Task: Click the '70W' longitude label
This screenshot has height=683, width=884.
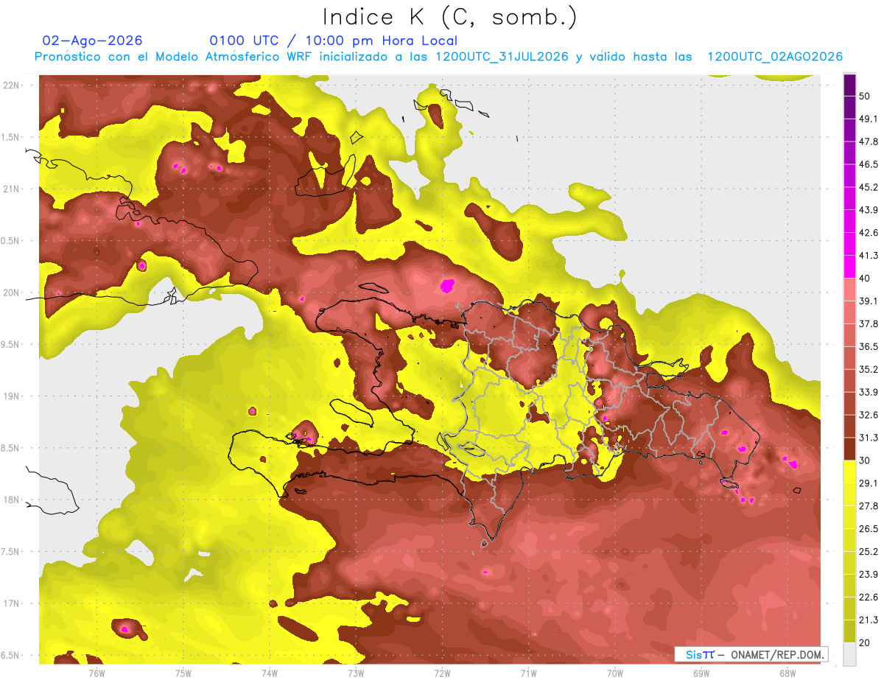Action: 614,673
